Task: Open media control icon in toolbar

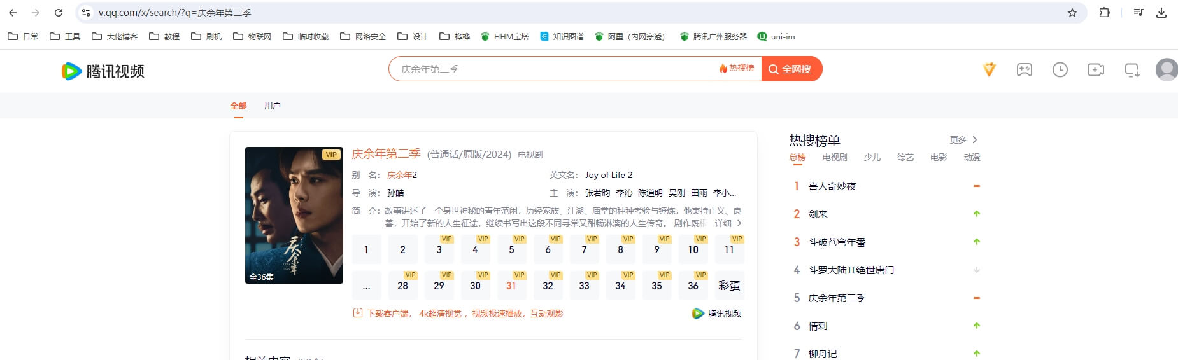Action: pyautogui.click(x=1139, y=13)
